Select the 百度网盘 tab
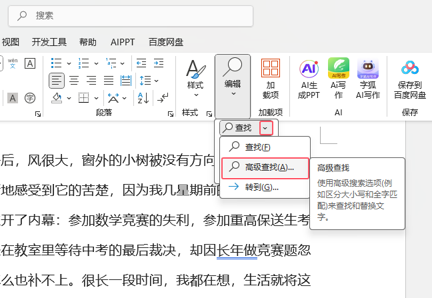 pos(166,42)
